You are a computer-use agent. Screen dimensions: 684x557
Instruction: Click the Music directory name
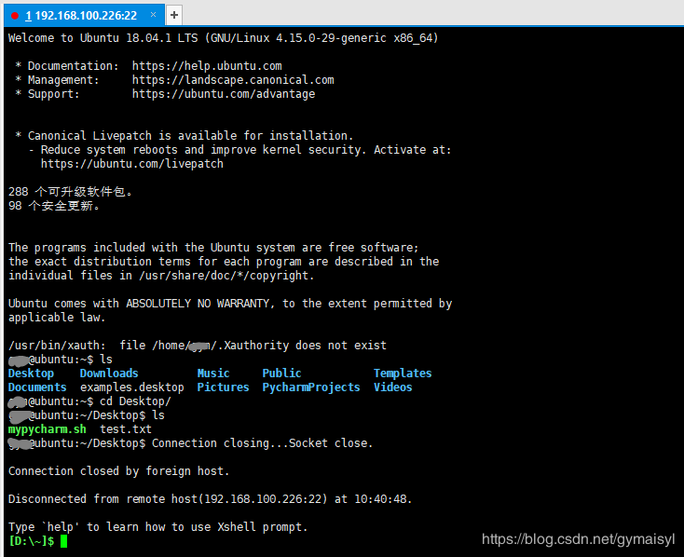click(213, 374)
